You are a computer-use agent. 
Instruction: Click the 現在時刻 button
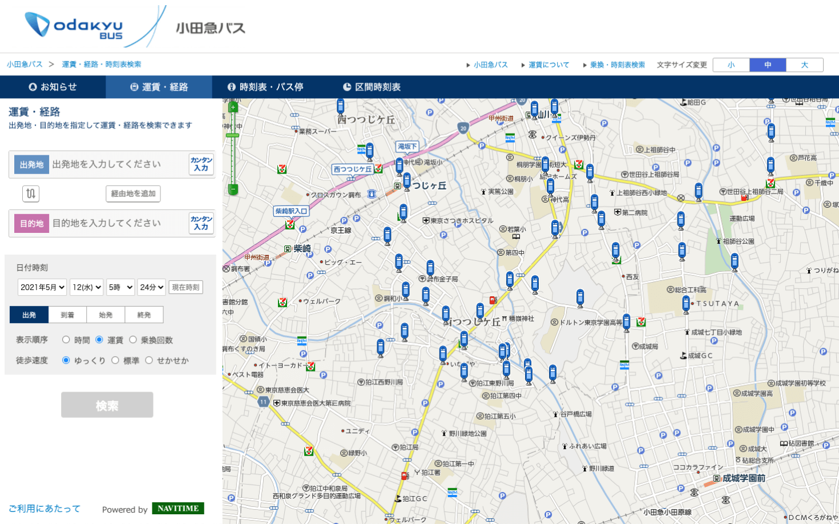185,287
